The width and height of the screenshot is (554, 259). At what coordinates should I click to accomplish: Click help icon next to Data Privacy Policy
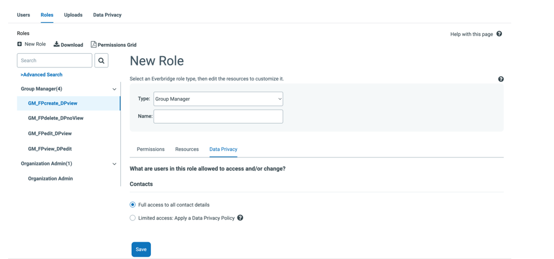(x=240, y=218)
